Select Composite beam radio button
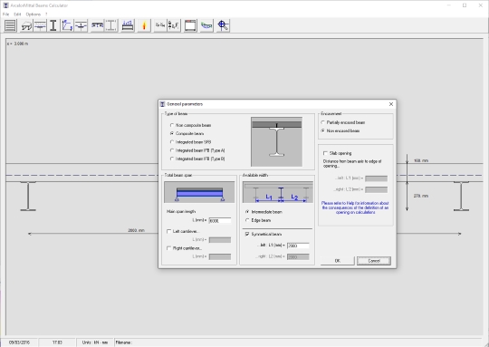489x347 pixels. tap(187, 133)
